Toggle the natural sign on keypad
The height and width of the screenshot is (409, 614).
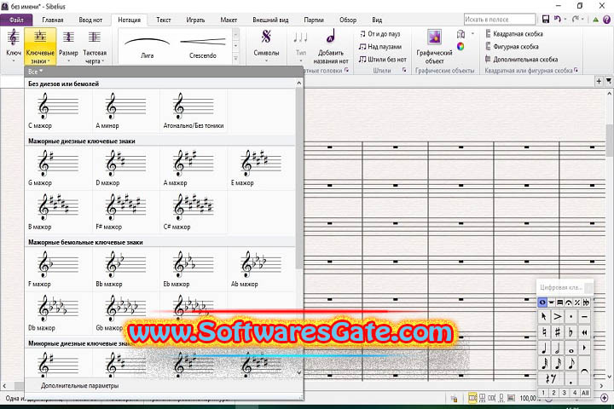(x=543, y=332)
